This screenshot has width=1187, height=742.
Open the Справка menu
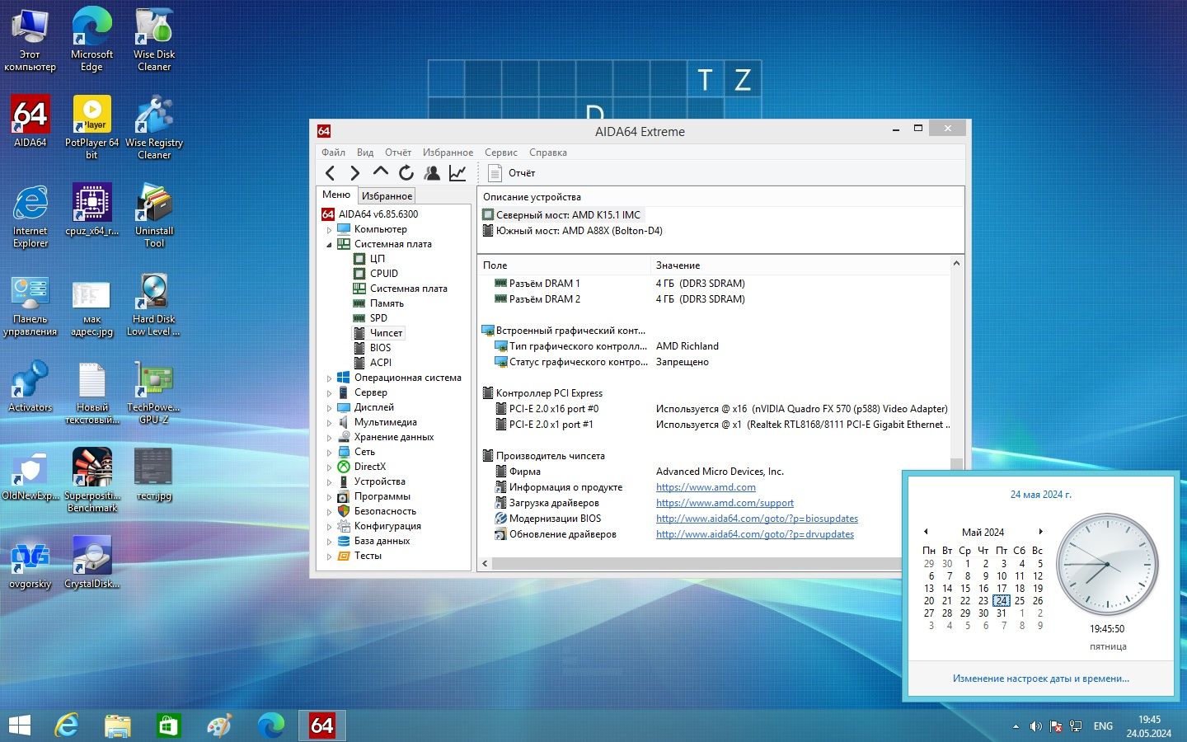click(548, 153)
